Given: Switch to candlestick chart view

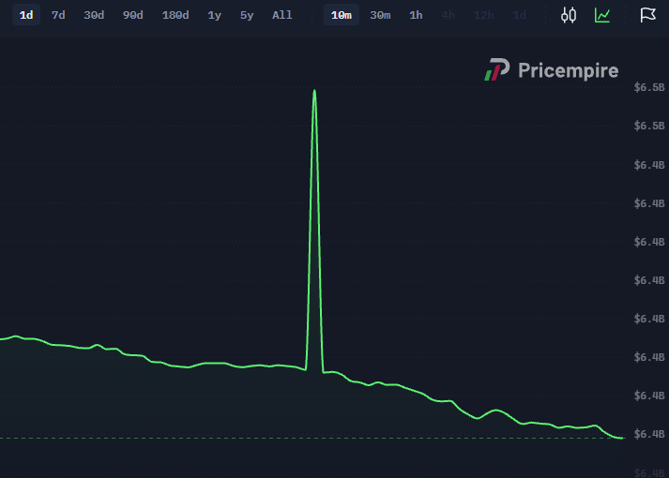Looking at the screenshot, I should point(569,15).
